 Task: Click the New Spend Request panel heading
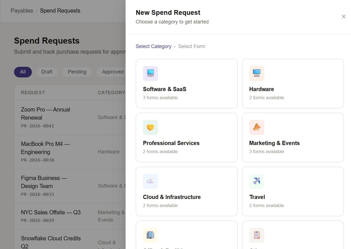pyautogui.click(x=168, y=13)
